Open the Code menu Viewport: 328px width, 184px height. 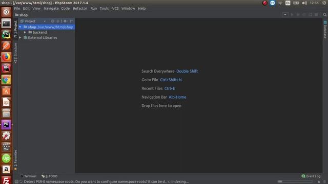65,9
